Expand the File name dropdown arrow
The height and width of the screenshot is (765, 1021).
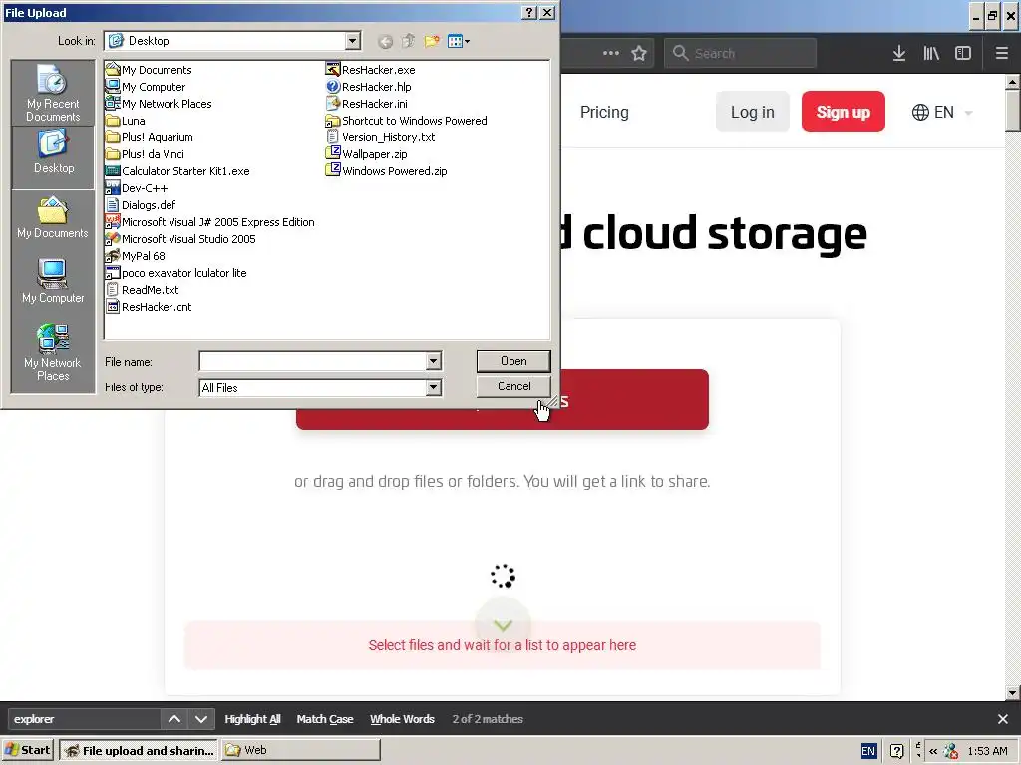coord(433,361)
